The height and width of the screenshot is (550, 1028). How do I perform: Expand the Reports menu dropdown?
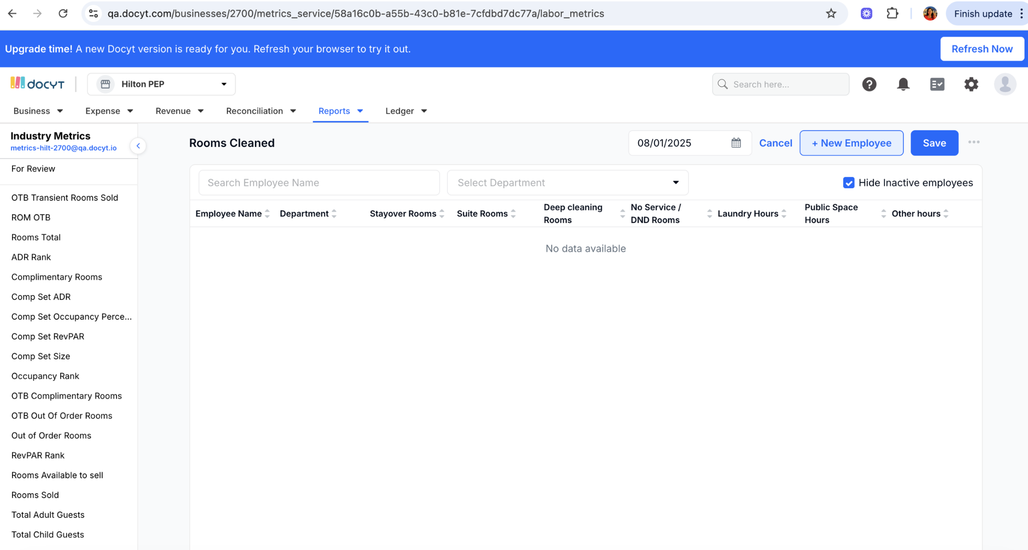click(x=340, y=111)
